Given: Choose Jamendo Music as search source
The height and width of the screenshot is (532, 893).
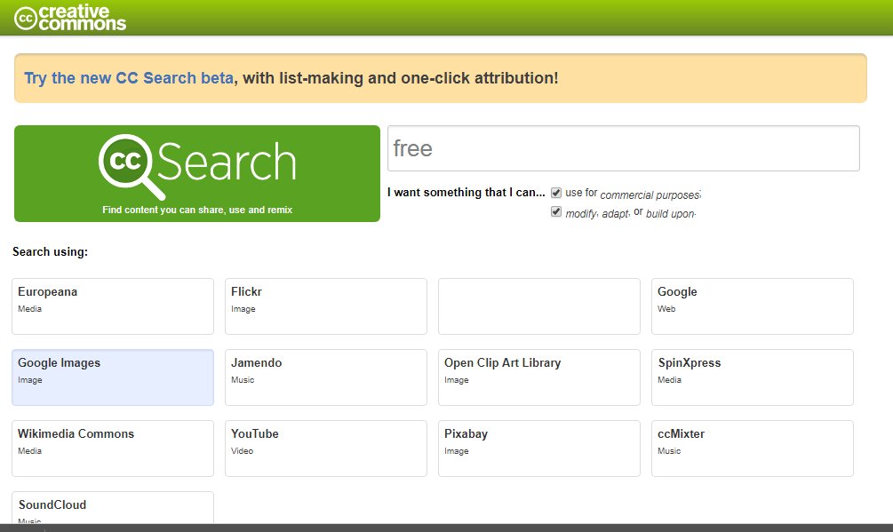Looking at the screenshot, I should [326, 377].
